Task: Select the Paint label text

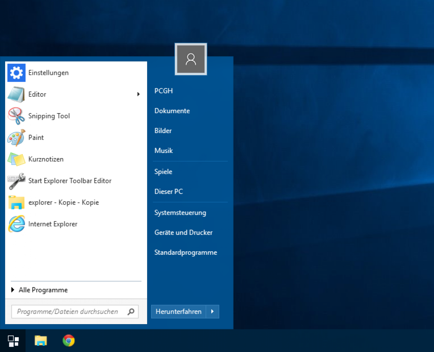Action: tap(36, 137)
